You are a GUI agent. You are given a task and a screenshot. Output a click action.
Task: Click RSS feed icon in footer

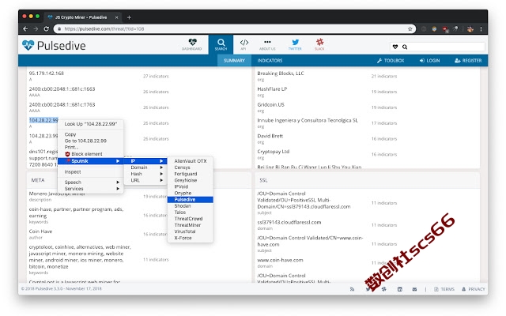pyautogui.click(x=352, y=289)
